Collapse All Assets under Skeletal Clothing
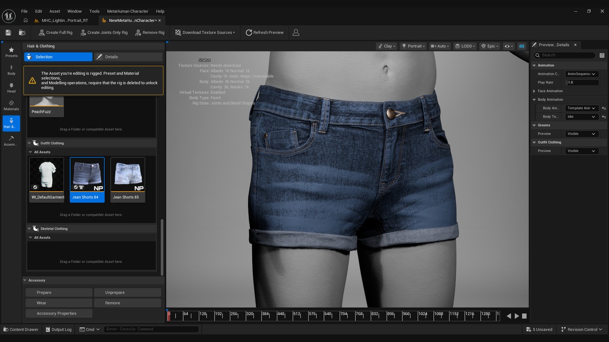The height and width of the screenshot is (342, 609). [x=30, y=237]
